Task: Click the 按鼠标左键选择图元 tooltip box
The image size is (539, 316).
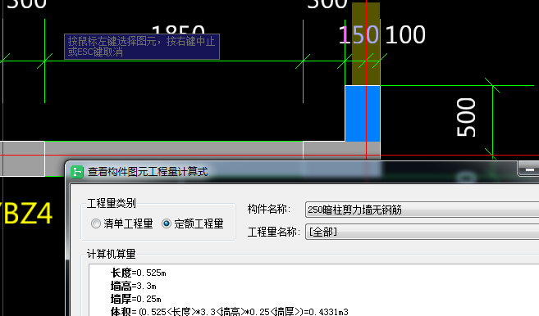Action: coord(142,47)
